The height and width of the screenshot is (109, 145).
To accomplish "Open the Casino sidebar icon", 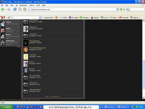I will (3, 24).
